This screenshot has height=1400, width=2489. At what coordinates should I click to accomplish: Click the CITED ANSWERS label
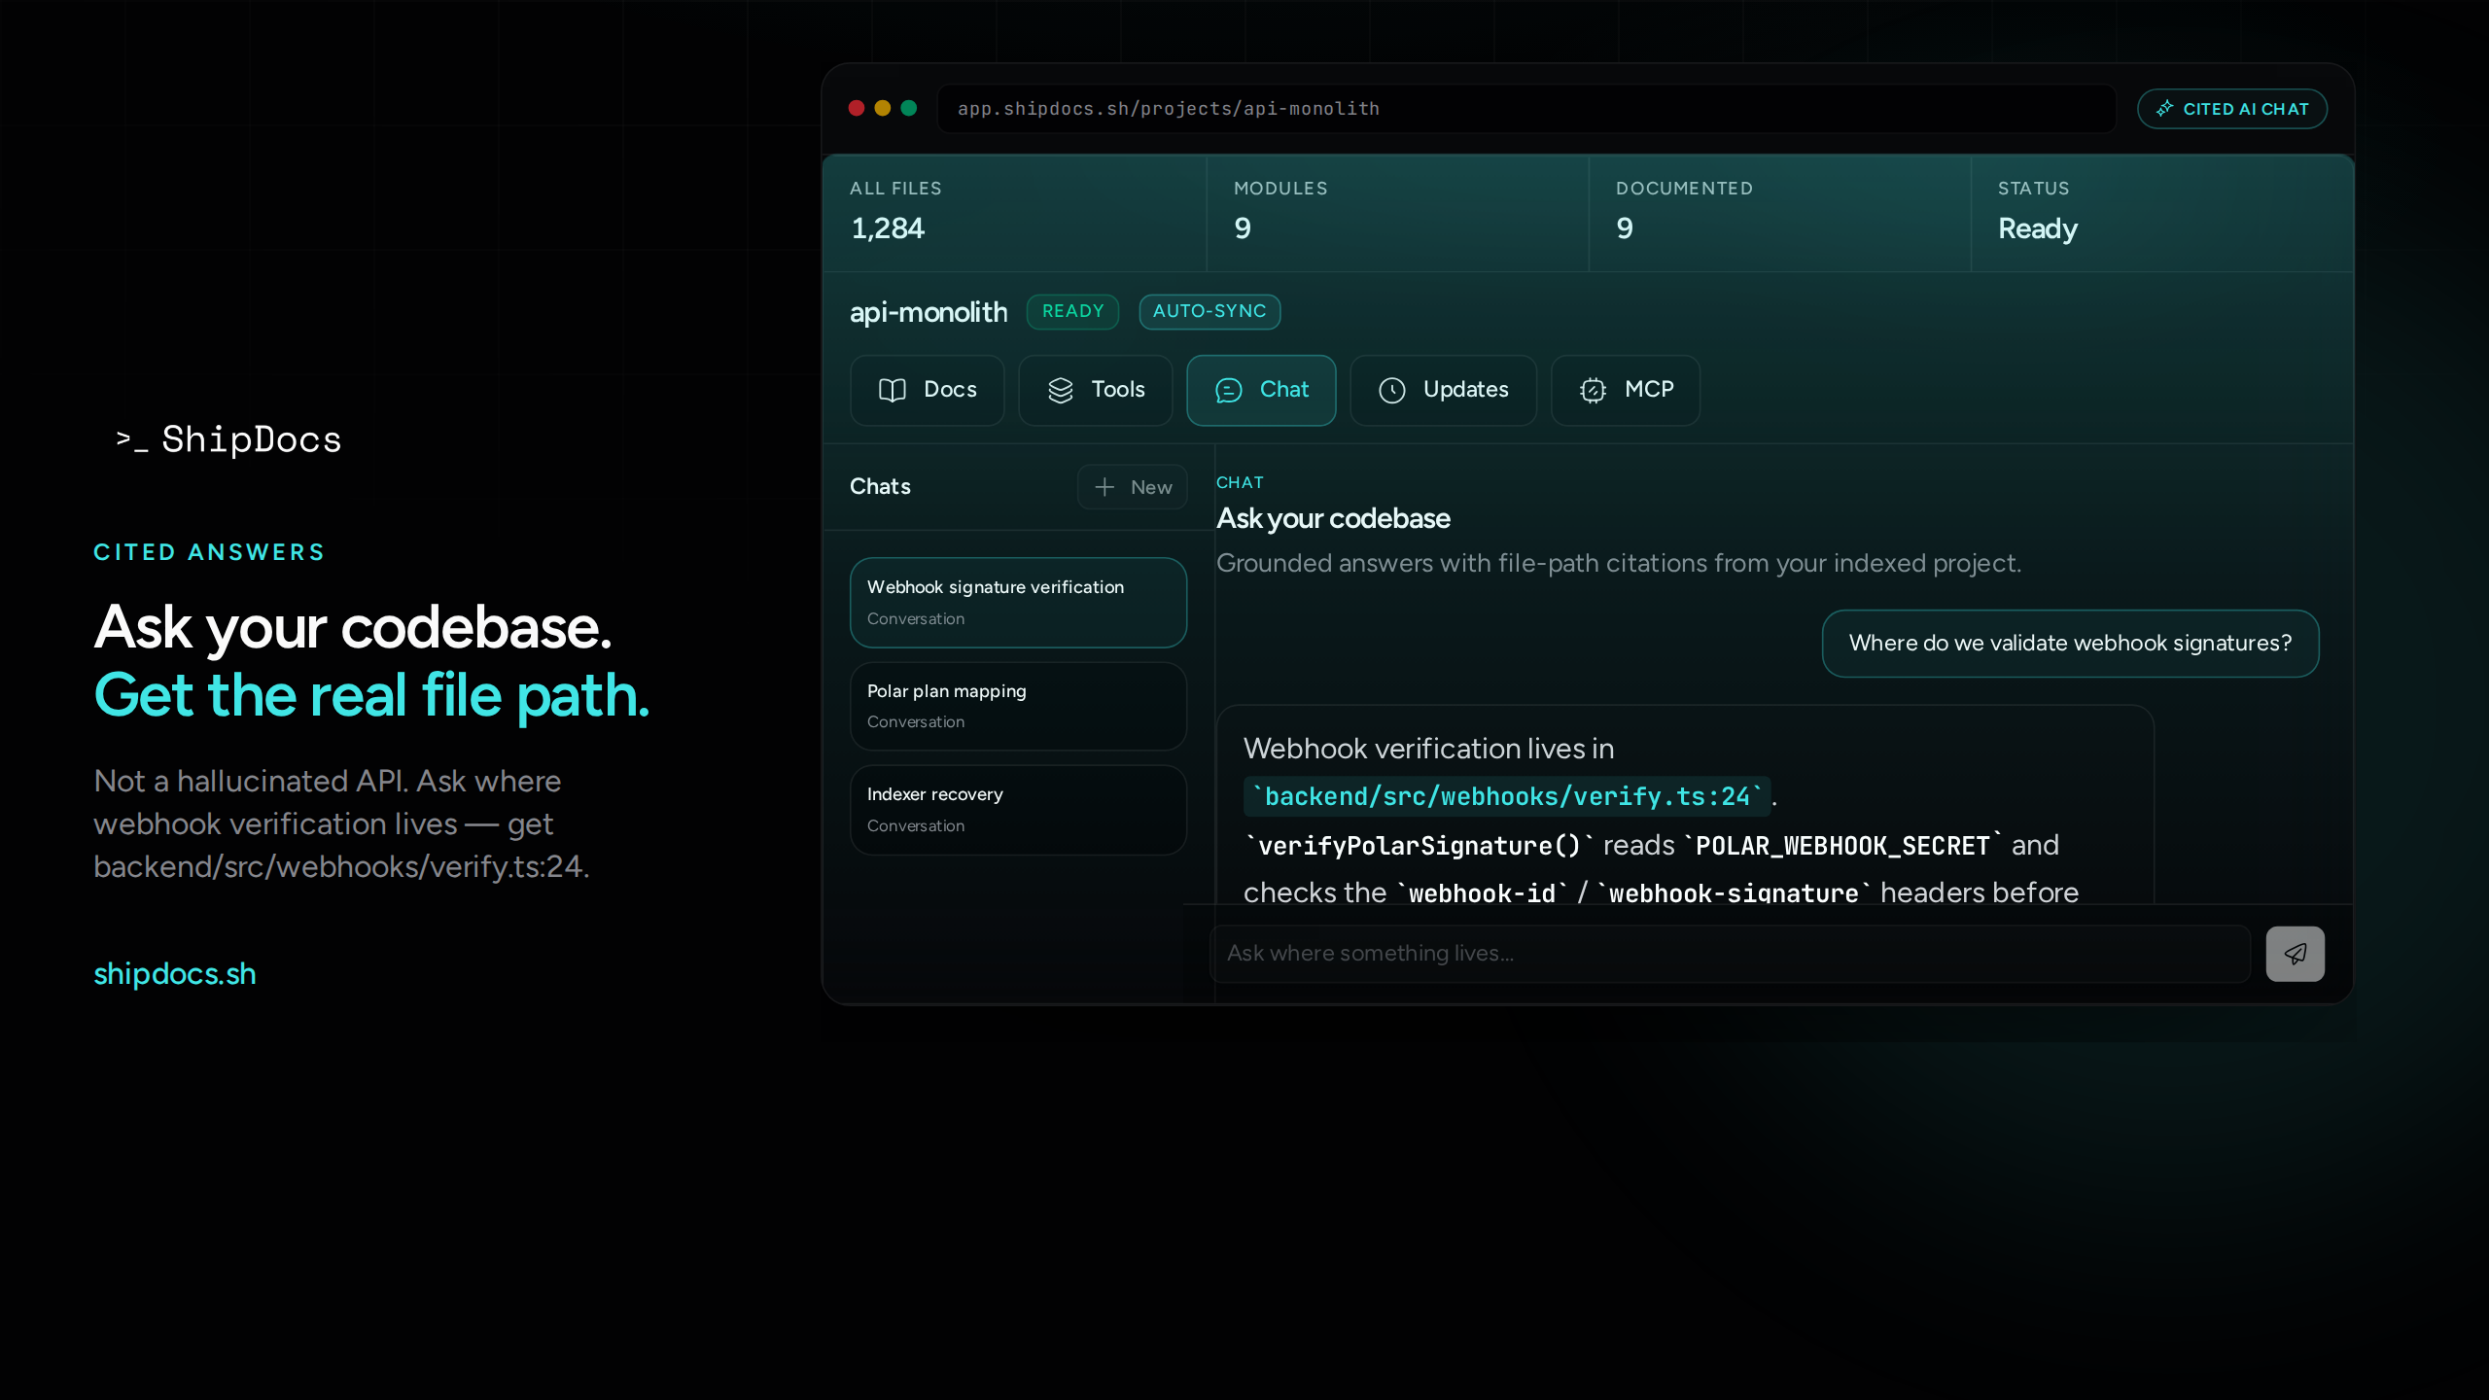(x=209, y=552)
